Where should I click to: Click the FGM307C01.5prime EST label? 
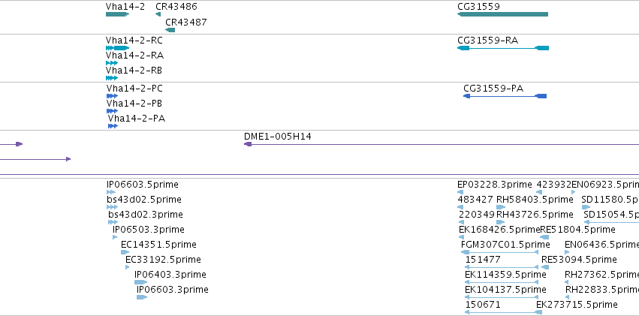(506, 245)
